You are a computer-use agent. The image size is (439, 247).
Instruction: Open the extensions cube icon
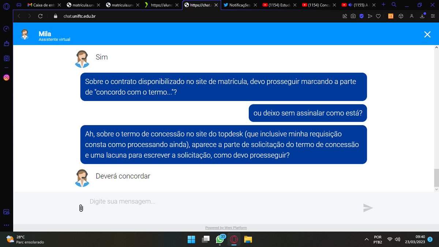pos(401,16)
